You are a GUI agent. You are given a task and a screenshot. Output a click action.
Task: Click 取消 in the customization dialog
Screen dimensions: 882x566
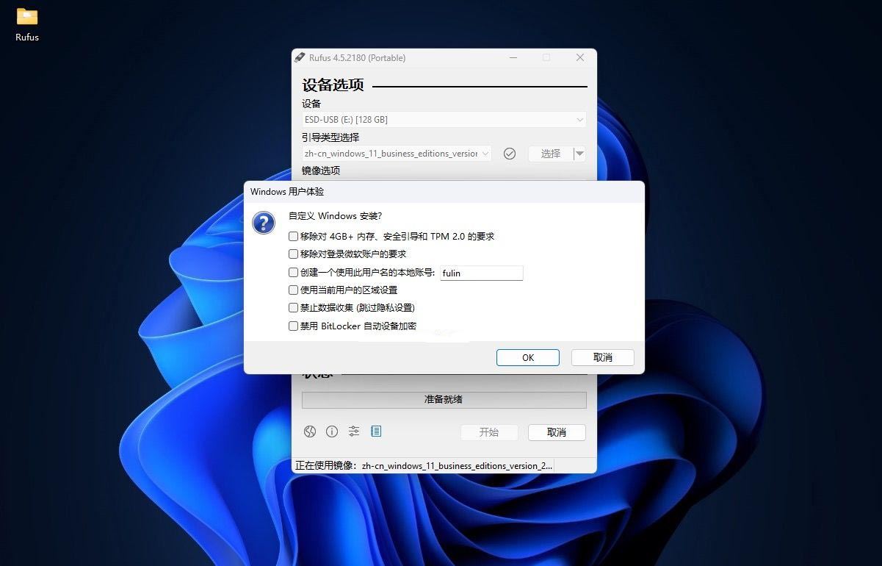click(602, 357)
